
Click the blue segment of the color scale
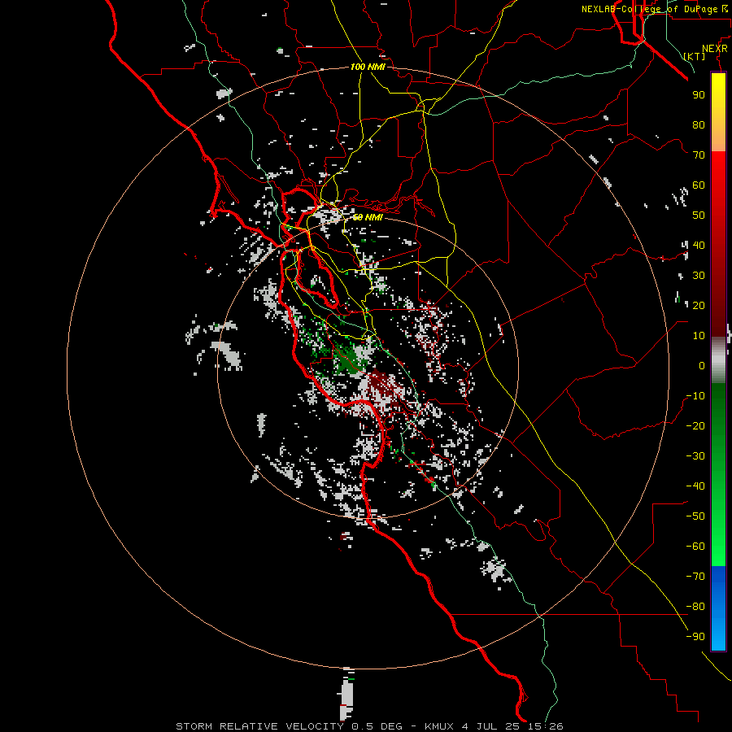(x=718, y=608)
